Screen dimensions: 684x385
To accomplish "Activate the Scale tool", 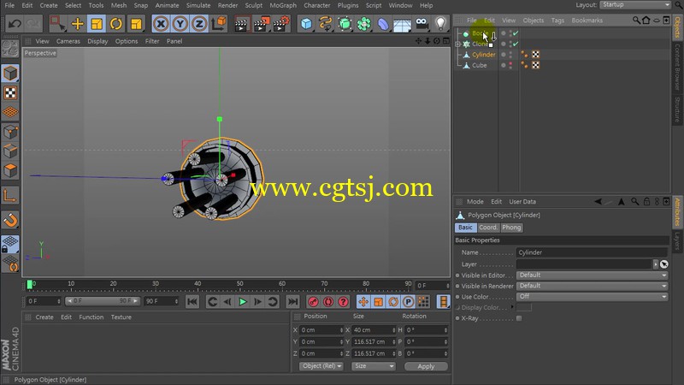I will (97, 23).
